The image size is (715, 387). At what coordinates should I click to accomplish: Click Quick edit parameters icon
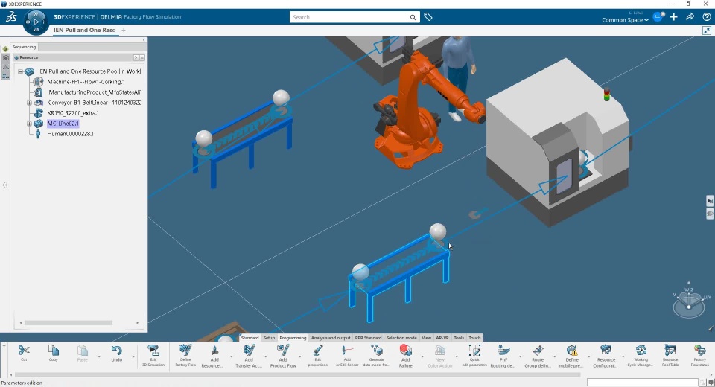pos(474,350)
